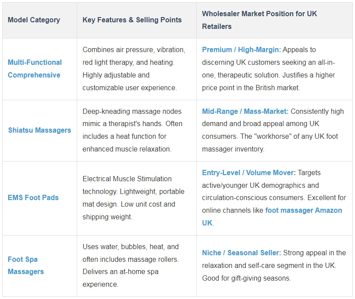Viewport: 355px width, 299px height.
Task: Click the Entry-Level / Volume Mover label
Action: [x=249, y=173]
